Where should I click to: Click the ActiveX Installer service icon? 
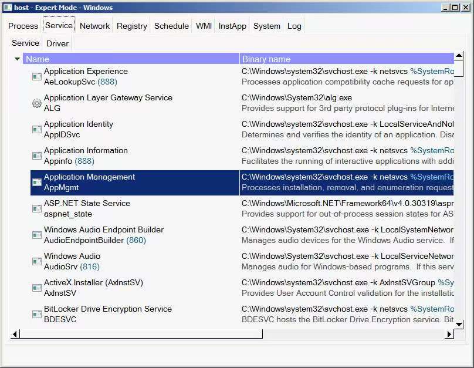click(36, 288)
